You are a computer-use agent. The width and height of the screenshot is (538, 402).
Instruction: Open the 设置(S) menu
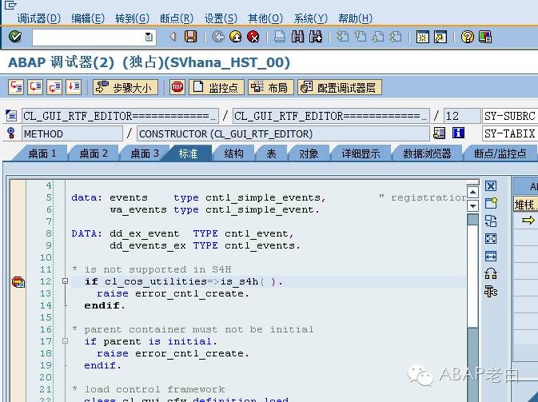[x=221, y=18]
